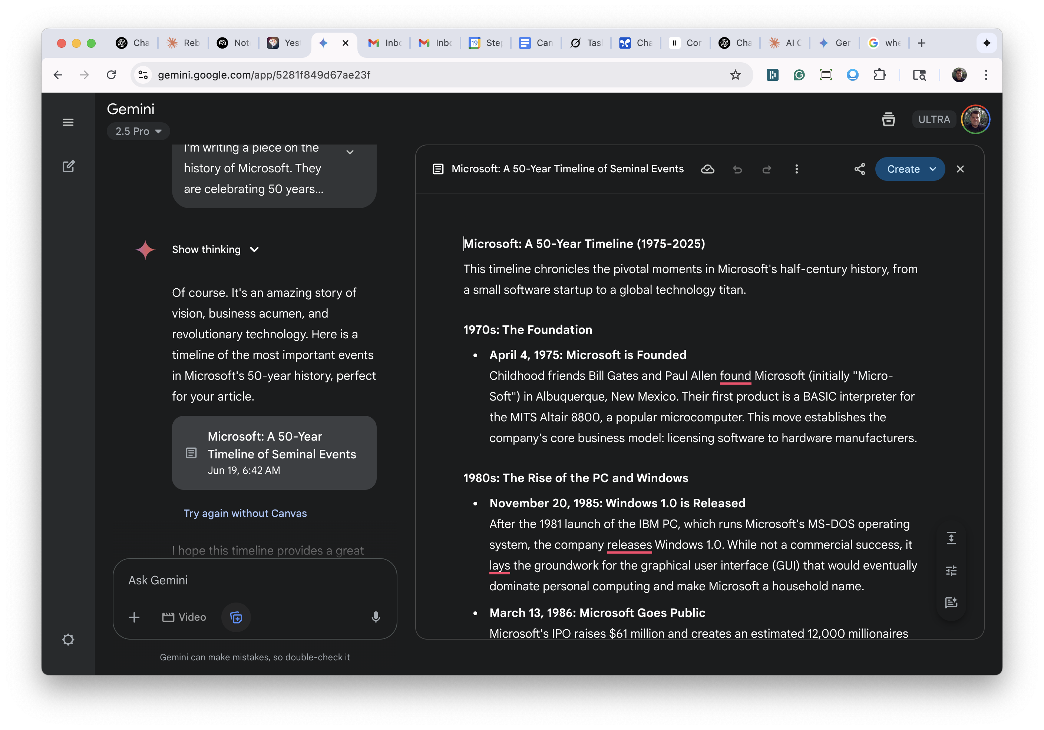The image size is (1044, 730).
Task: Toggle the sidebar with the hamburger icon
Action: [68, 122]
